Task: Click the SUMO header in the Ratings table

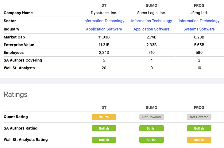Action: click(x=152, y=108)
